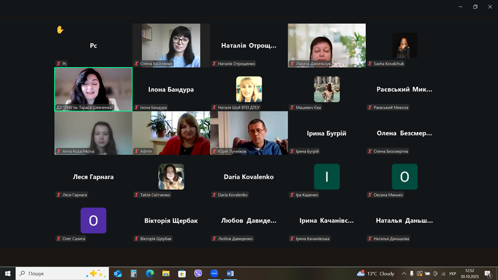Select Юрій Лучніков's video tile

[x=249, y=132]
